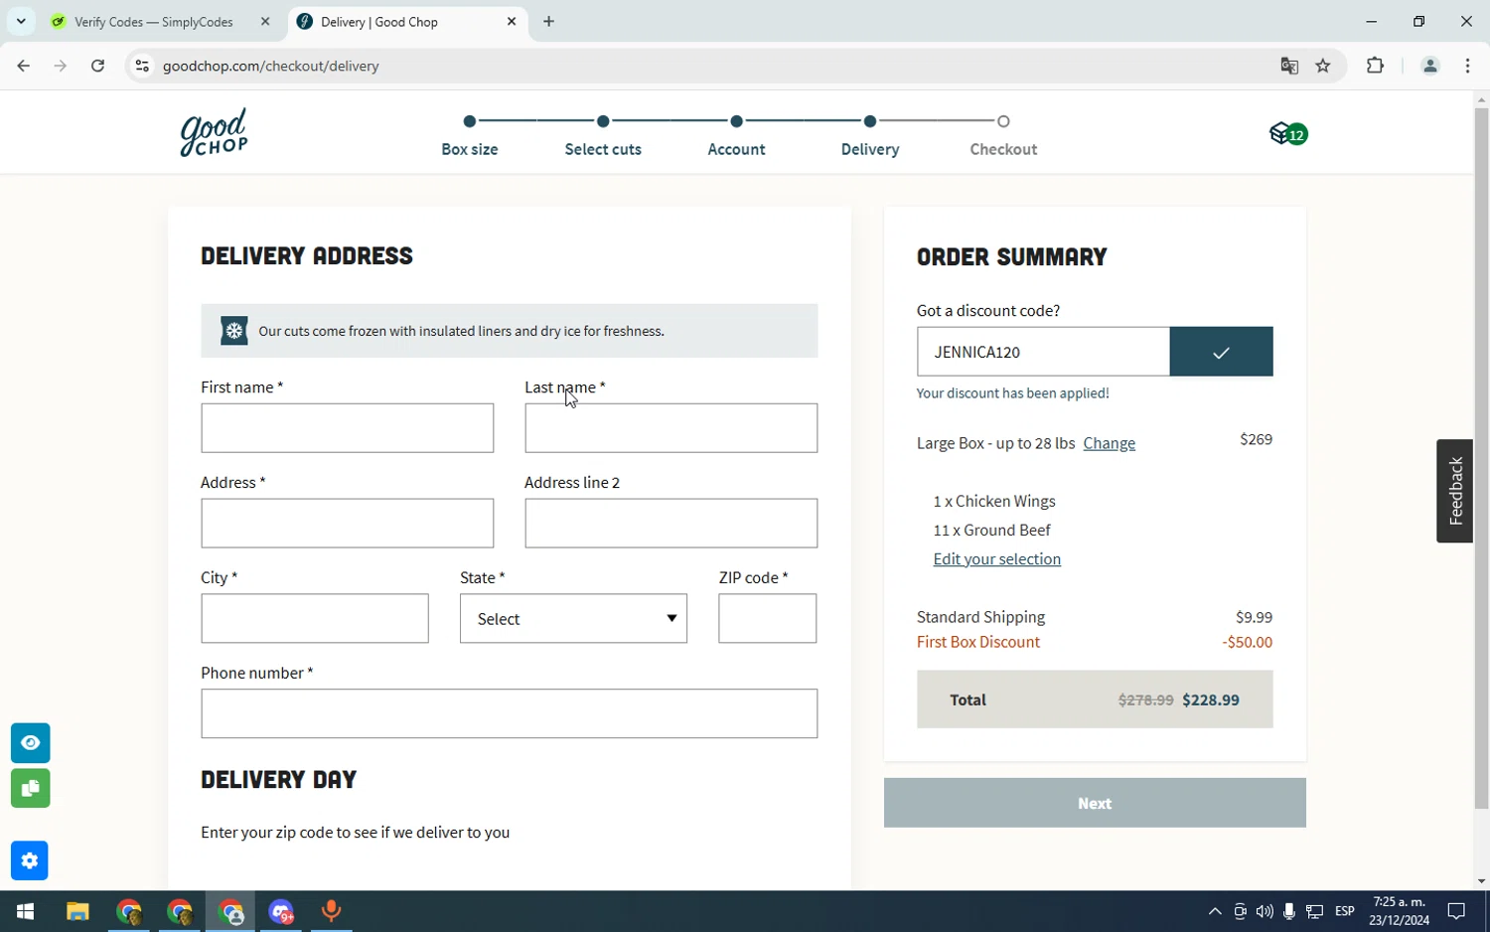Click the ESP language indicator
Screen dimensions: 1490x932
[1345, 911]
